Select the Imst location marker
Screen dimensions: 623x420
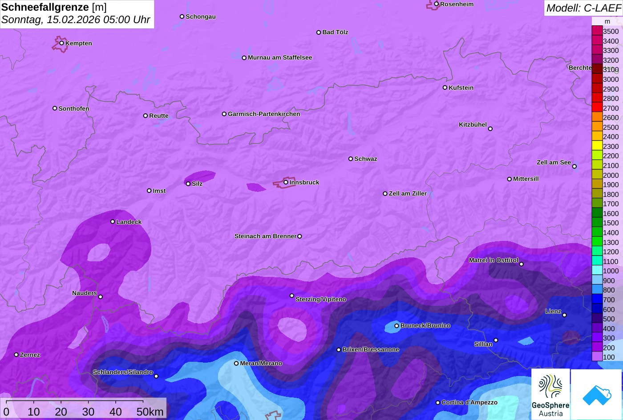click(149, 191)
